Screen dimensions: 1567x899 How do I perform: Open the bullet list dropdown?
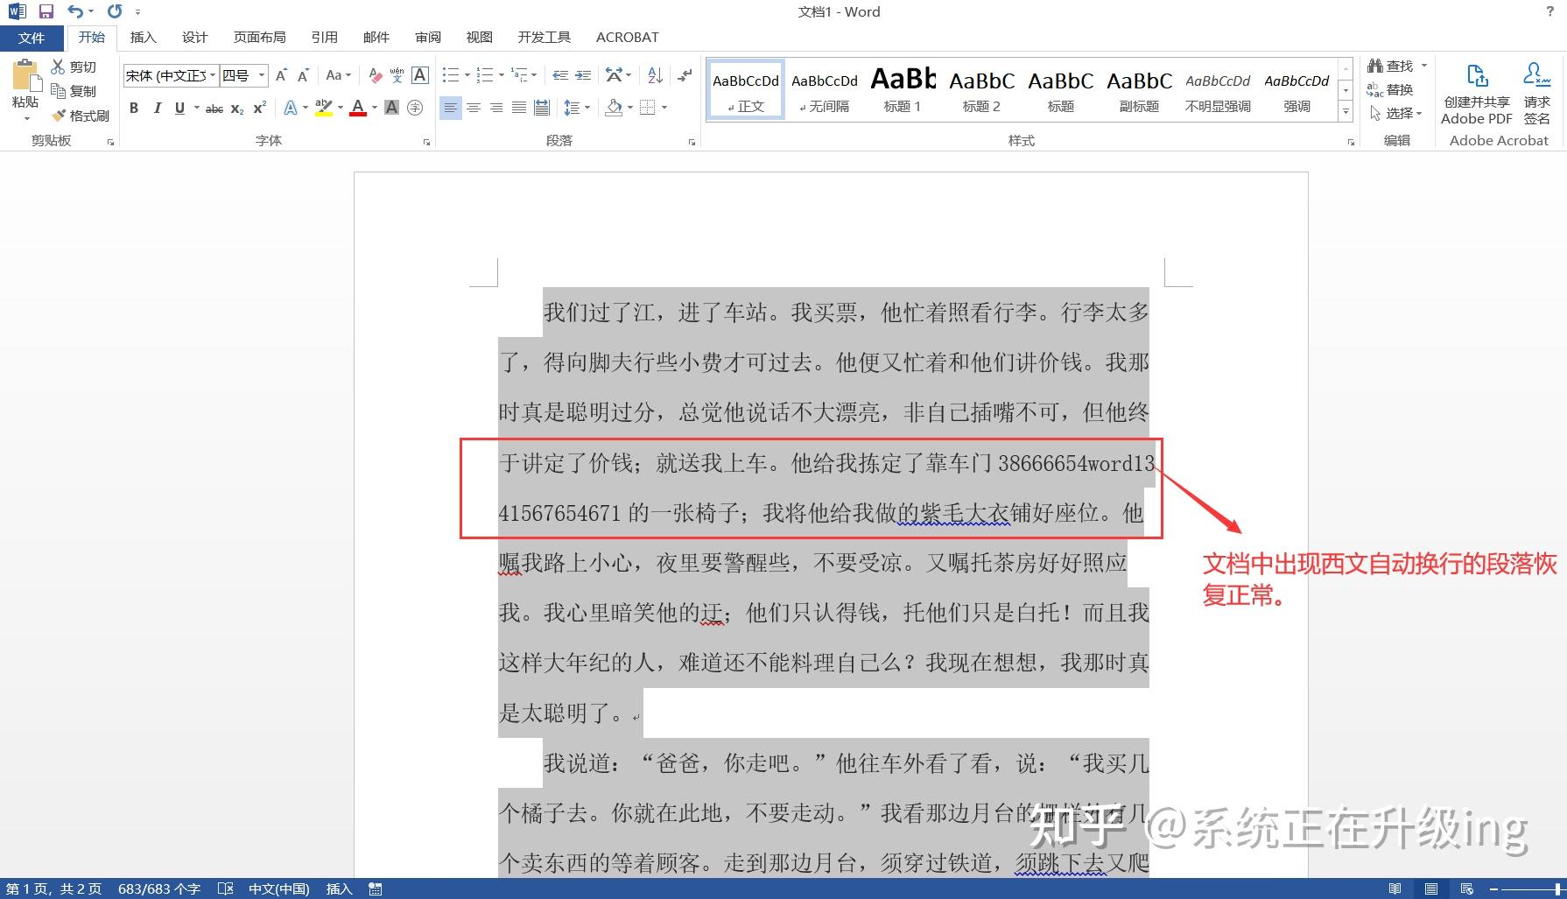coord(467,75)
